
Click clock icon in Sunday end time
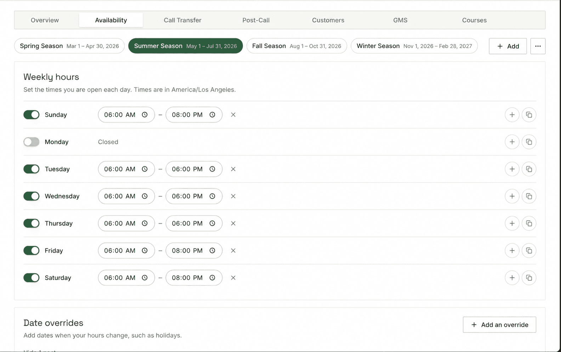212,115
